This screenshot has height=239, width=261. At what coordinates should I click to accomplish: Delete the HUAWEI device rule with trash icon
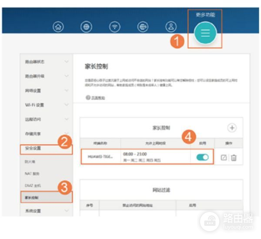234,157
